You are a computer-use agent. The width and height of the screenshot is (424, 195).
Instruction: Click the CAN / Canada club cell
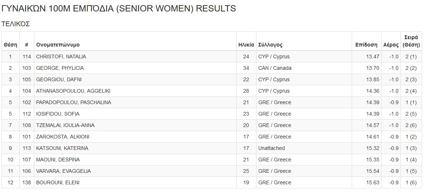pos(275,68)
